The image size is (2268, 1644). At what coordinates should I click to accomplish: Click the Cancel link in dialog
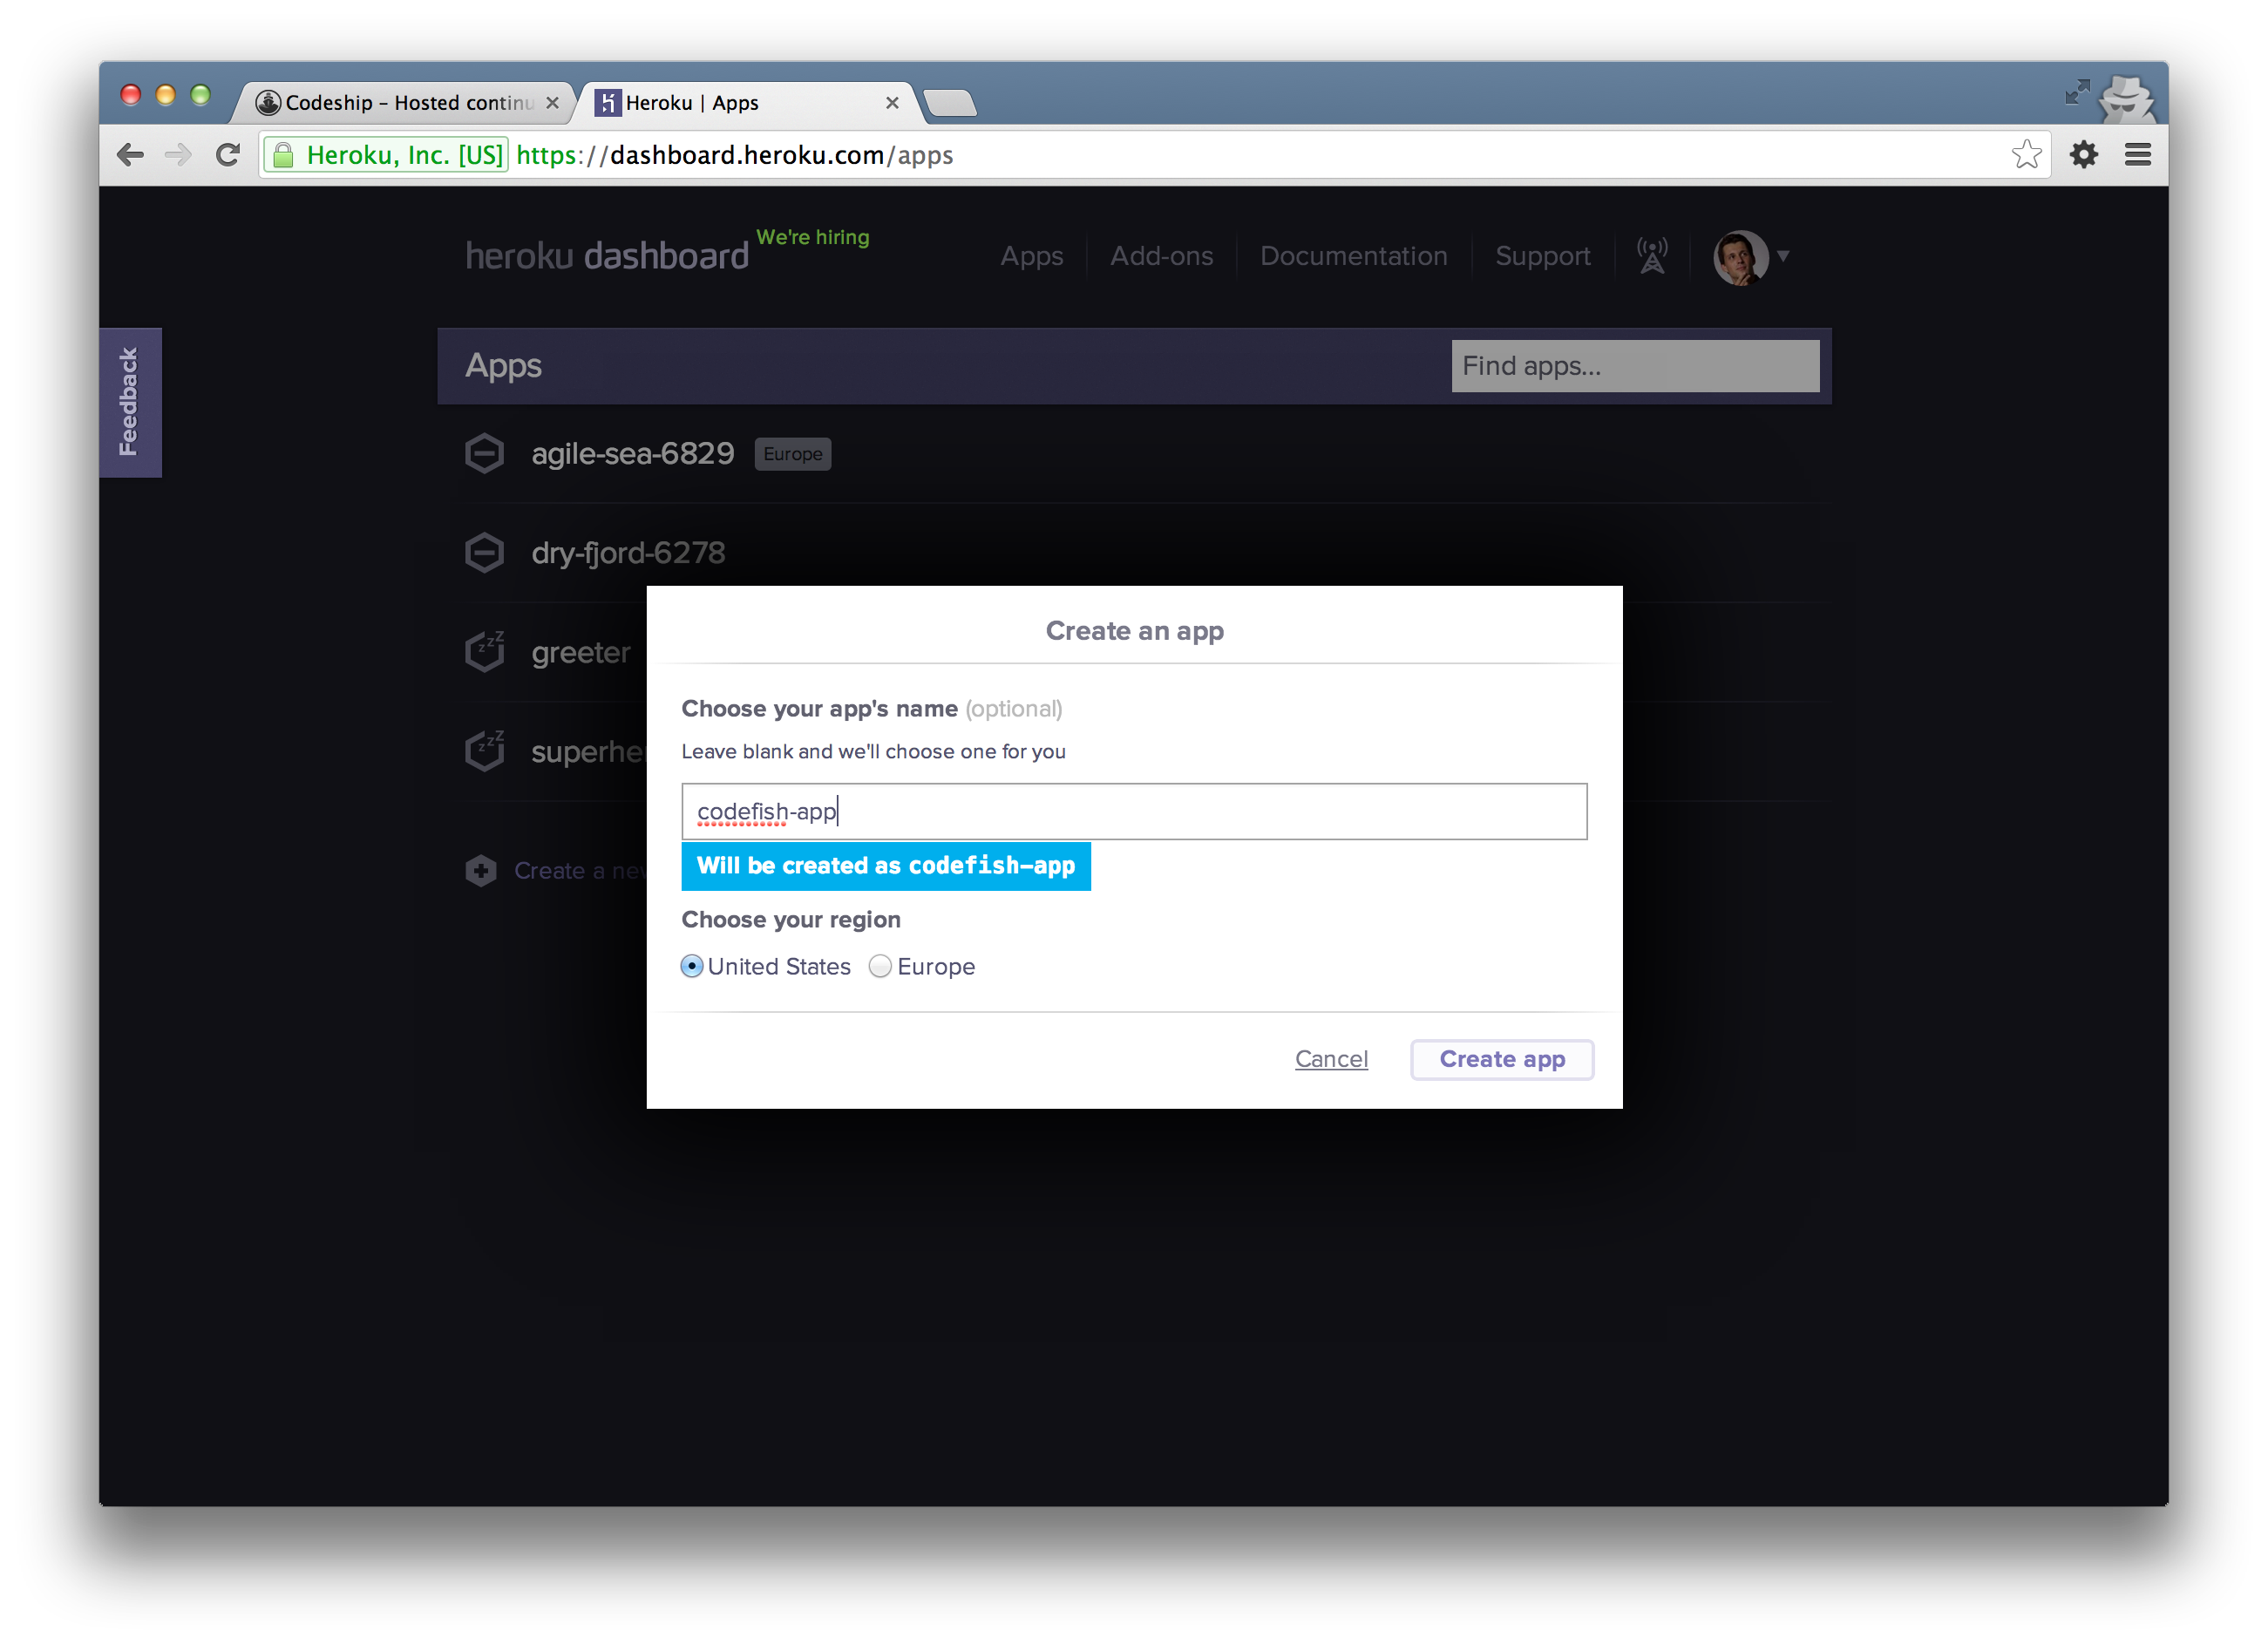pos(1331,1059)
